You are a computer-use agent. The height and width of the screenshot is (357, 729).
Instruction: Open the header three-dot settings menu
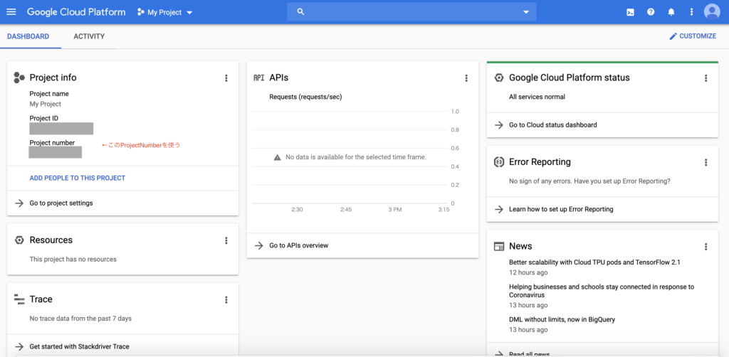tap(691, 12)
